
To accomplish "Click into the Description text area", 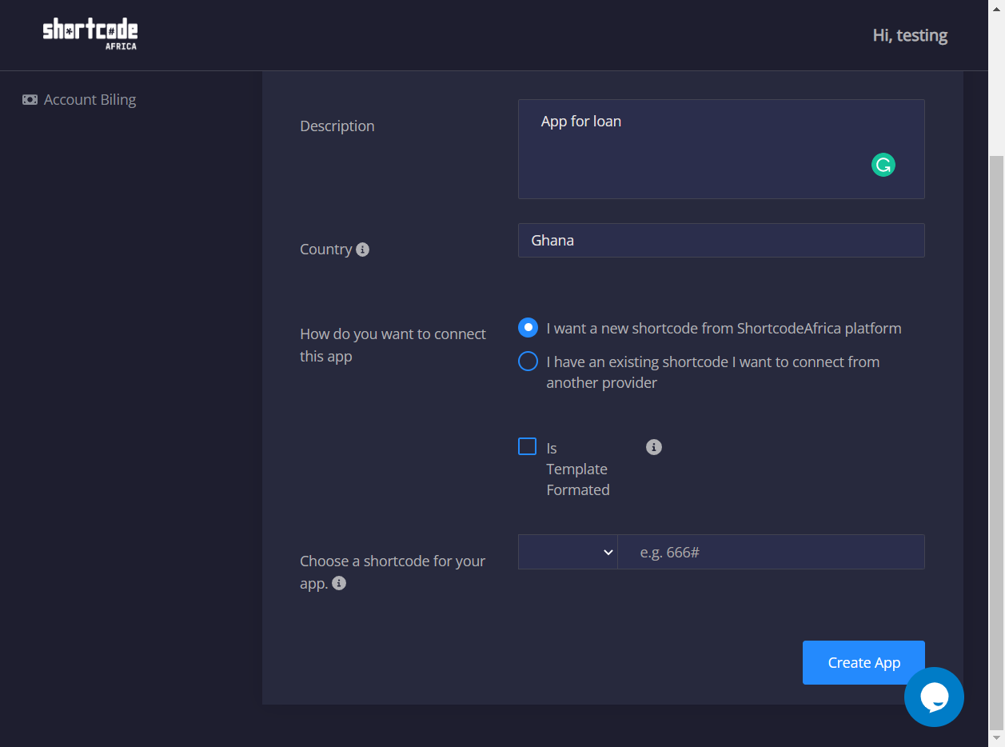I will point(721,149).
